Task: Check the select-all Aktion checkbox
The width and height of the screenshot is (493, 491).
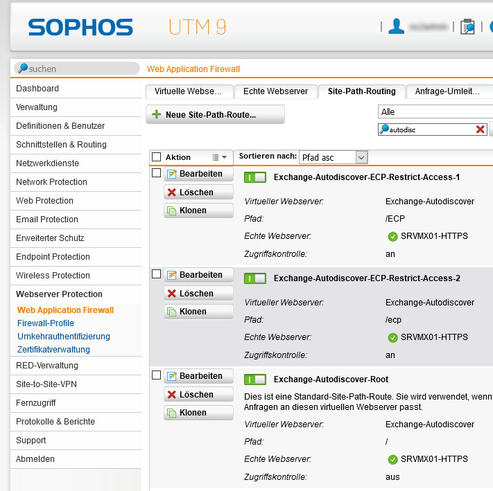Action: point(156,157)
